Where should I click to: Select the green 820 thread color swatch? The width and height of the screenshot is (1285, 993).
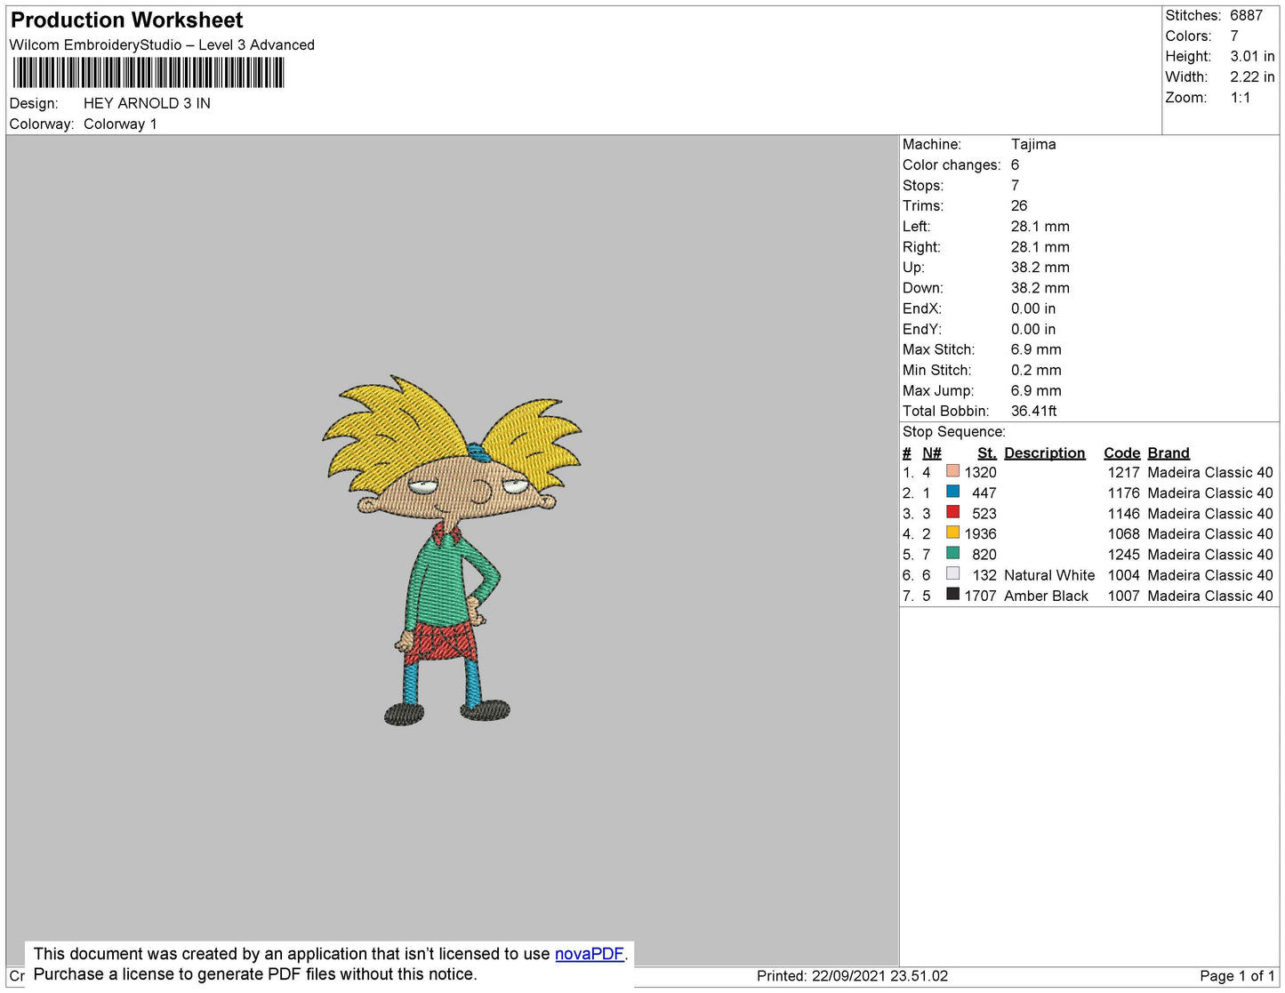point(952,553)
